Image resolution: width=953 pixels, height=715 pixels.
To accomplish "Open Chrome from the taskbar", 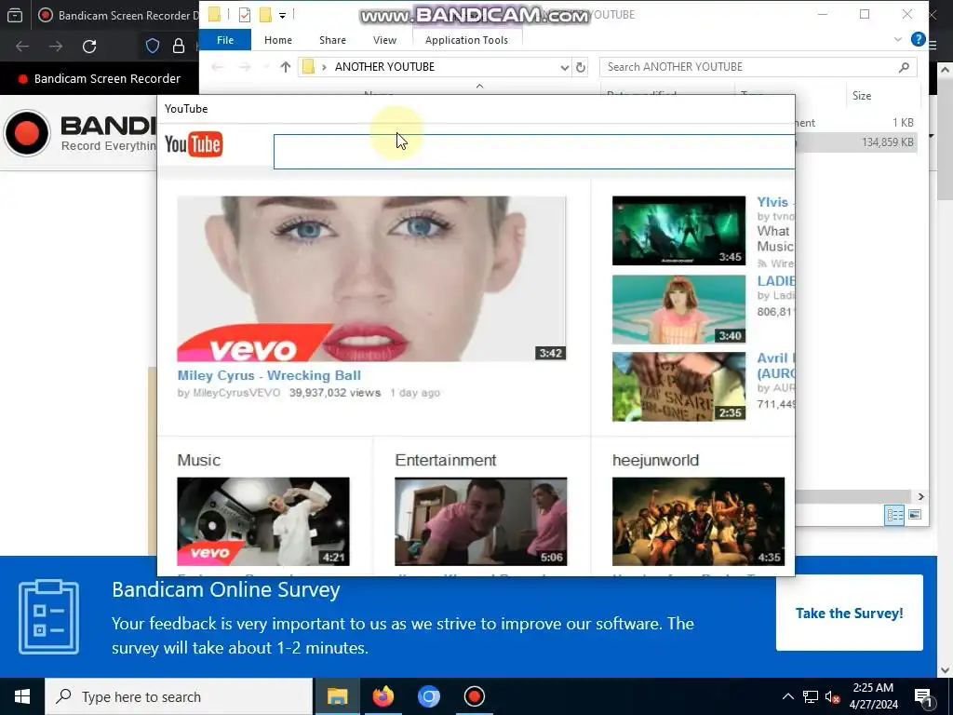I will 428,696.
